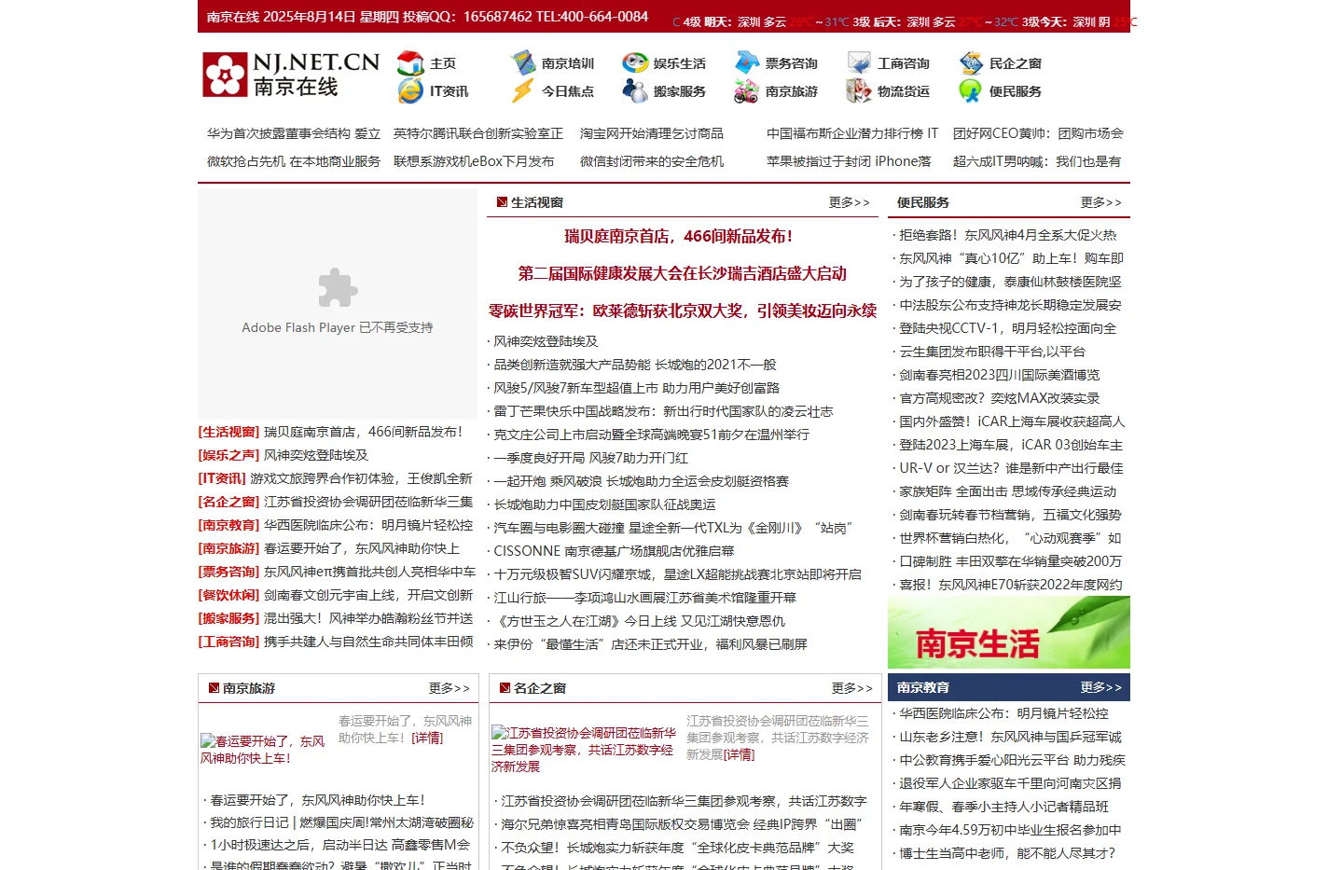Click the [南京教育] category tag
Image resolution: width=1328 pixels, height=870 pixels.
228,525
